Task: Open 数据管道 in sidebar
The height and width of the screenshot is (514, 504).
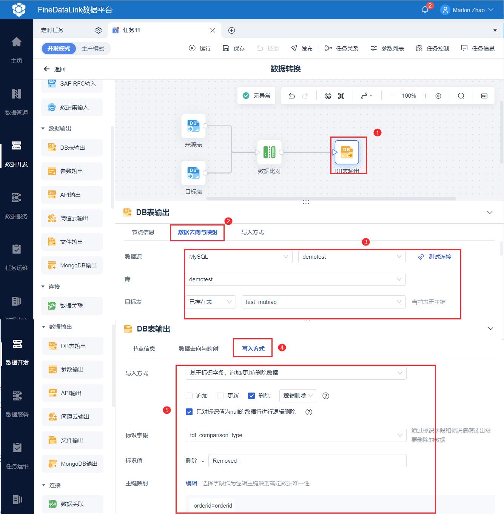Action: [17, 101]
